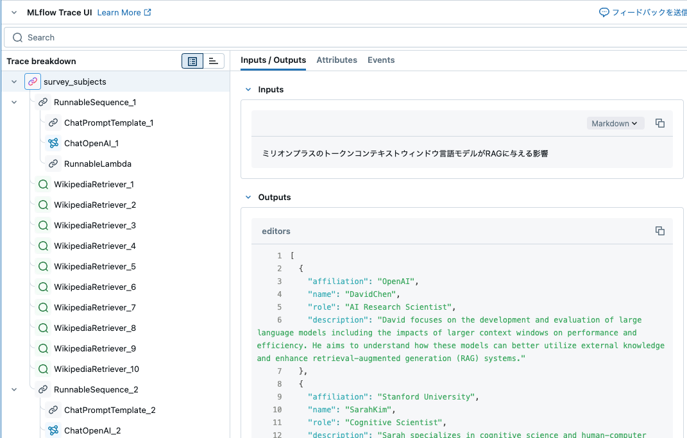Focus the Search input field
The width and height of the screenshot is (687, 438).
tap(346, 38)
